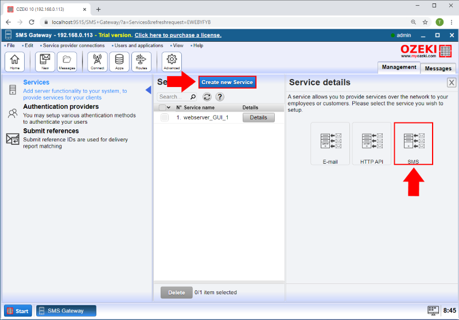The height and width of the screenshot is (320, 459).
Task: Select the SMS service type
Action: click(x=413, y=144)
